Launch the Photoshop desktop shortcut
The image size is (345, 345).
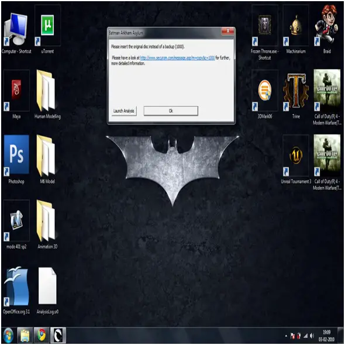coord(16,160)
